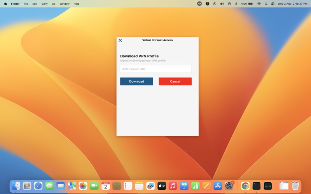The width and height of the screenshot is (311, 194).
Task: Open the View menu
Action: 44,3
